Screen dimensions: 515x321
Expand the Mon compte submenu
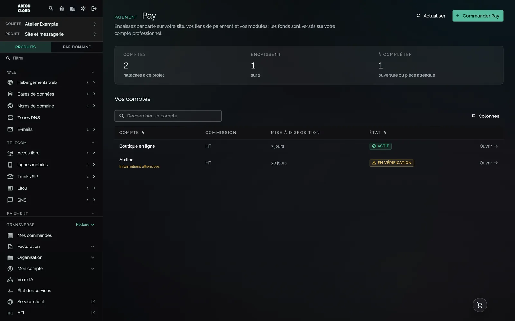point(93,269)
